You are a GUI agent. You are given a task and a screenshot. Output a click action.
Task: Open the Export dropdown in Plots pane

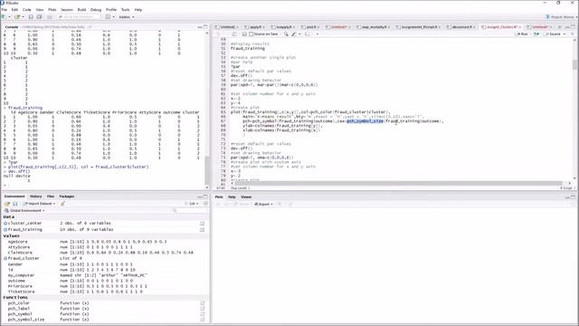click(263, 204)
